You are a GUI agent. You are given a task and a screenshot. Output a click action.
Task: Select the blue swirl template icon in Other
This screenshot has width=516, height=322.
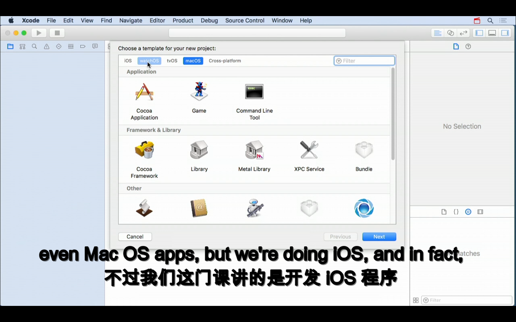coord(364,208)
